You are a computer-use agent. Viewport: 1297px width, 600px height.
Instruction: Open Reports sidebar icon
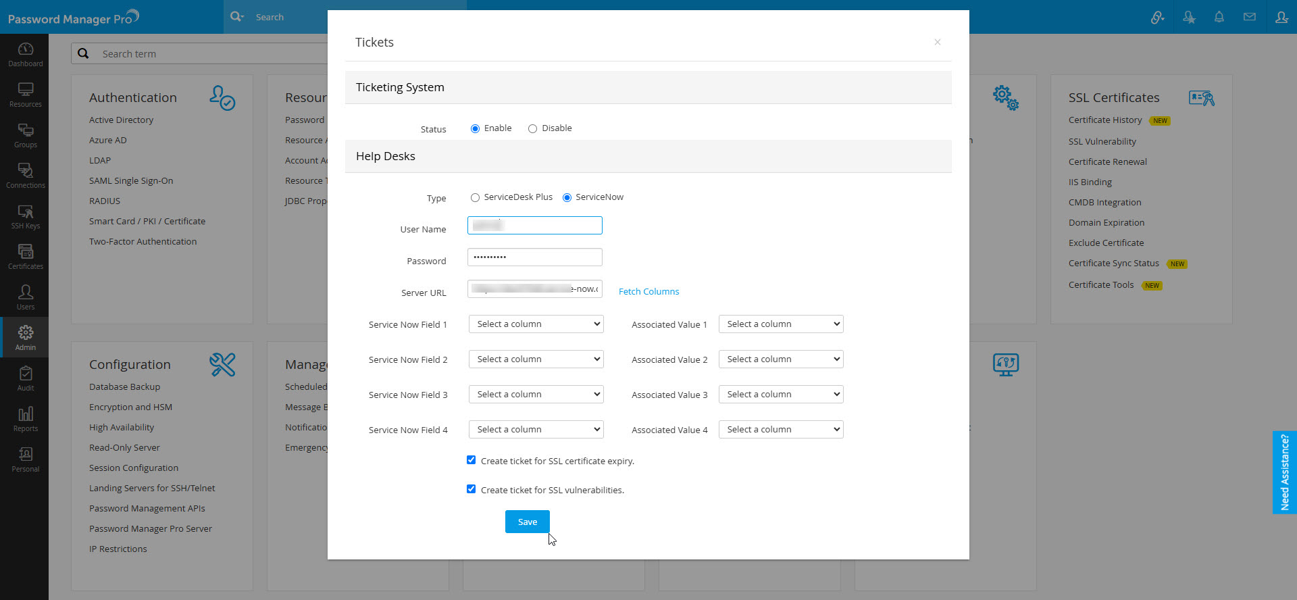[x=26, y=419]
